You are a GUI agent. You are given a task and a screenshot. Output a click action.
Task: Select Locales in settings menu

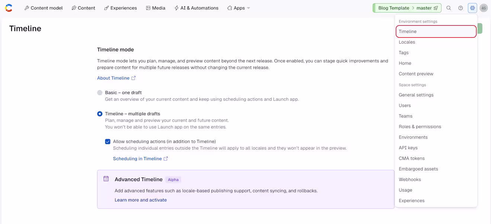pyautogui.click(x=436, y=42)
